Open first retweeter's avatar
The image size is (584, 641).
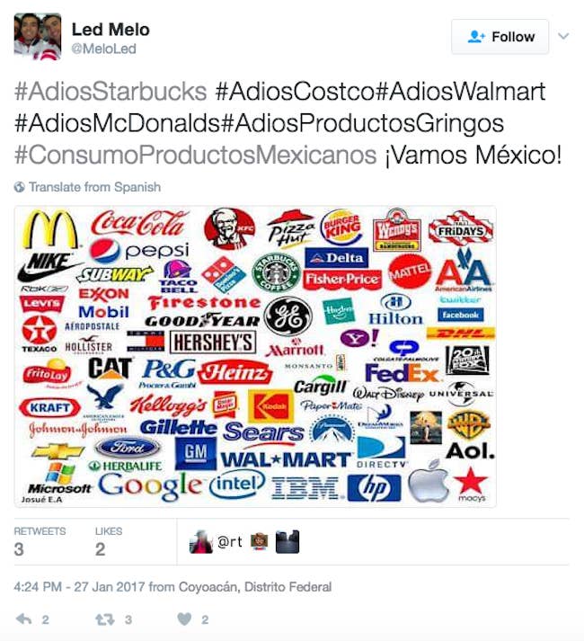click(200, 542)
